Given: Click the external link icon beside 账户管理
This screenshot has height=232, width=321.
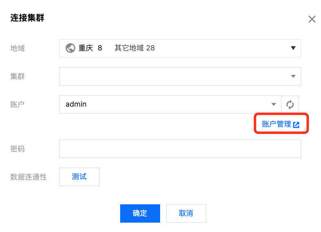Looking at the screenshot, I should [x=296, y=125].
